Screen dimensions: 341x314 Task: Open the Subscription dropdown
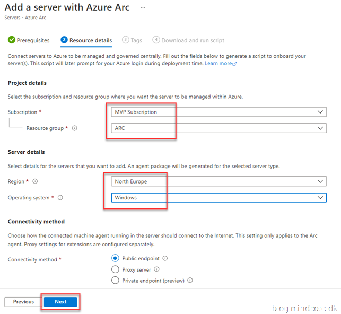(218, 112)
